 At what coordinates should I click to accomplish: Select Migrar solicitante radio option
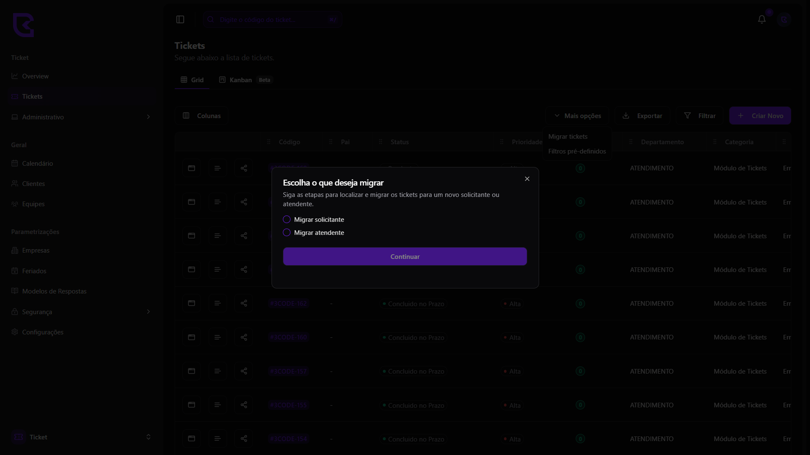pos(287,219)
